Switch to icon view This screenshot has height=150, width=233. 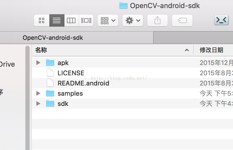click(42, 20)
